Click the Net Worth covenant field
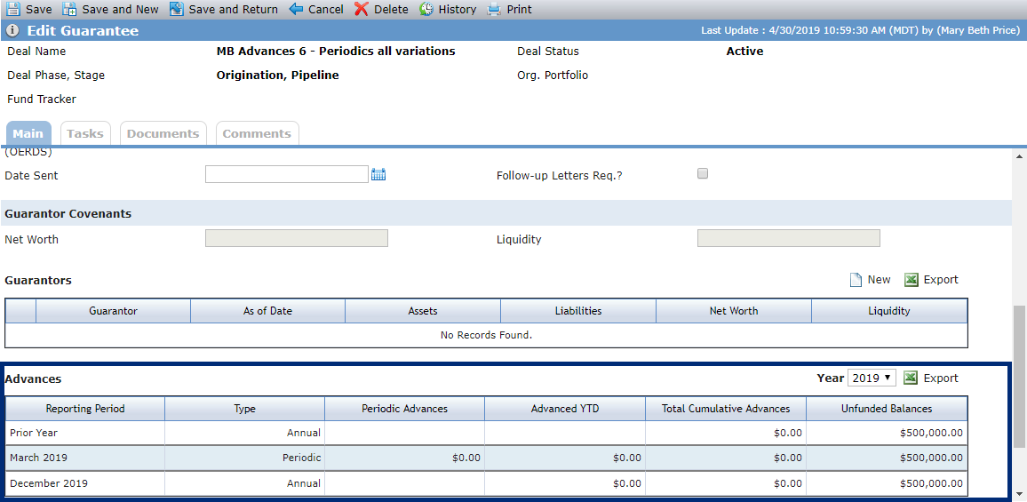1027x502 pixels. pyautogui.click(x=297, y=238)
